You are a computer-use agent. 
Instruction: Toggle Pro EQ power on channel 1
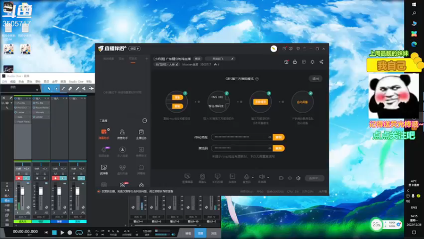pos(16,103)
